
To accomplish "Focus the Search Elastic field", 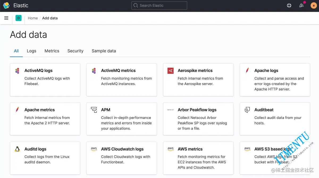I will click(x=159, y=5).
